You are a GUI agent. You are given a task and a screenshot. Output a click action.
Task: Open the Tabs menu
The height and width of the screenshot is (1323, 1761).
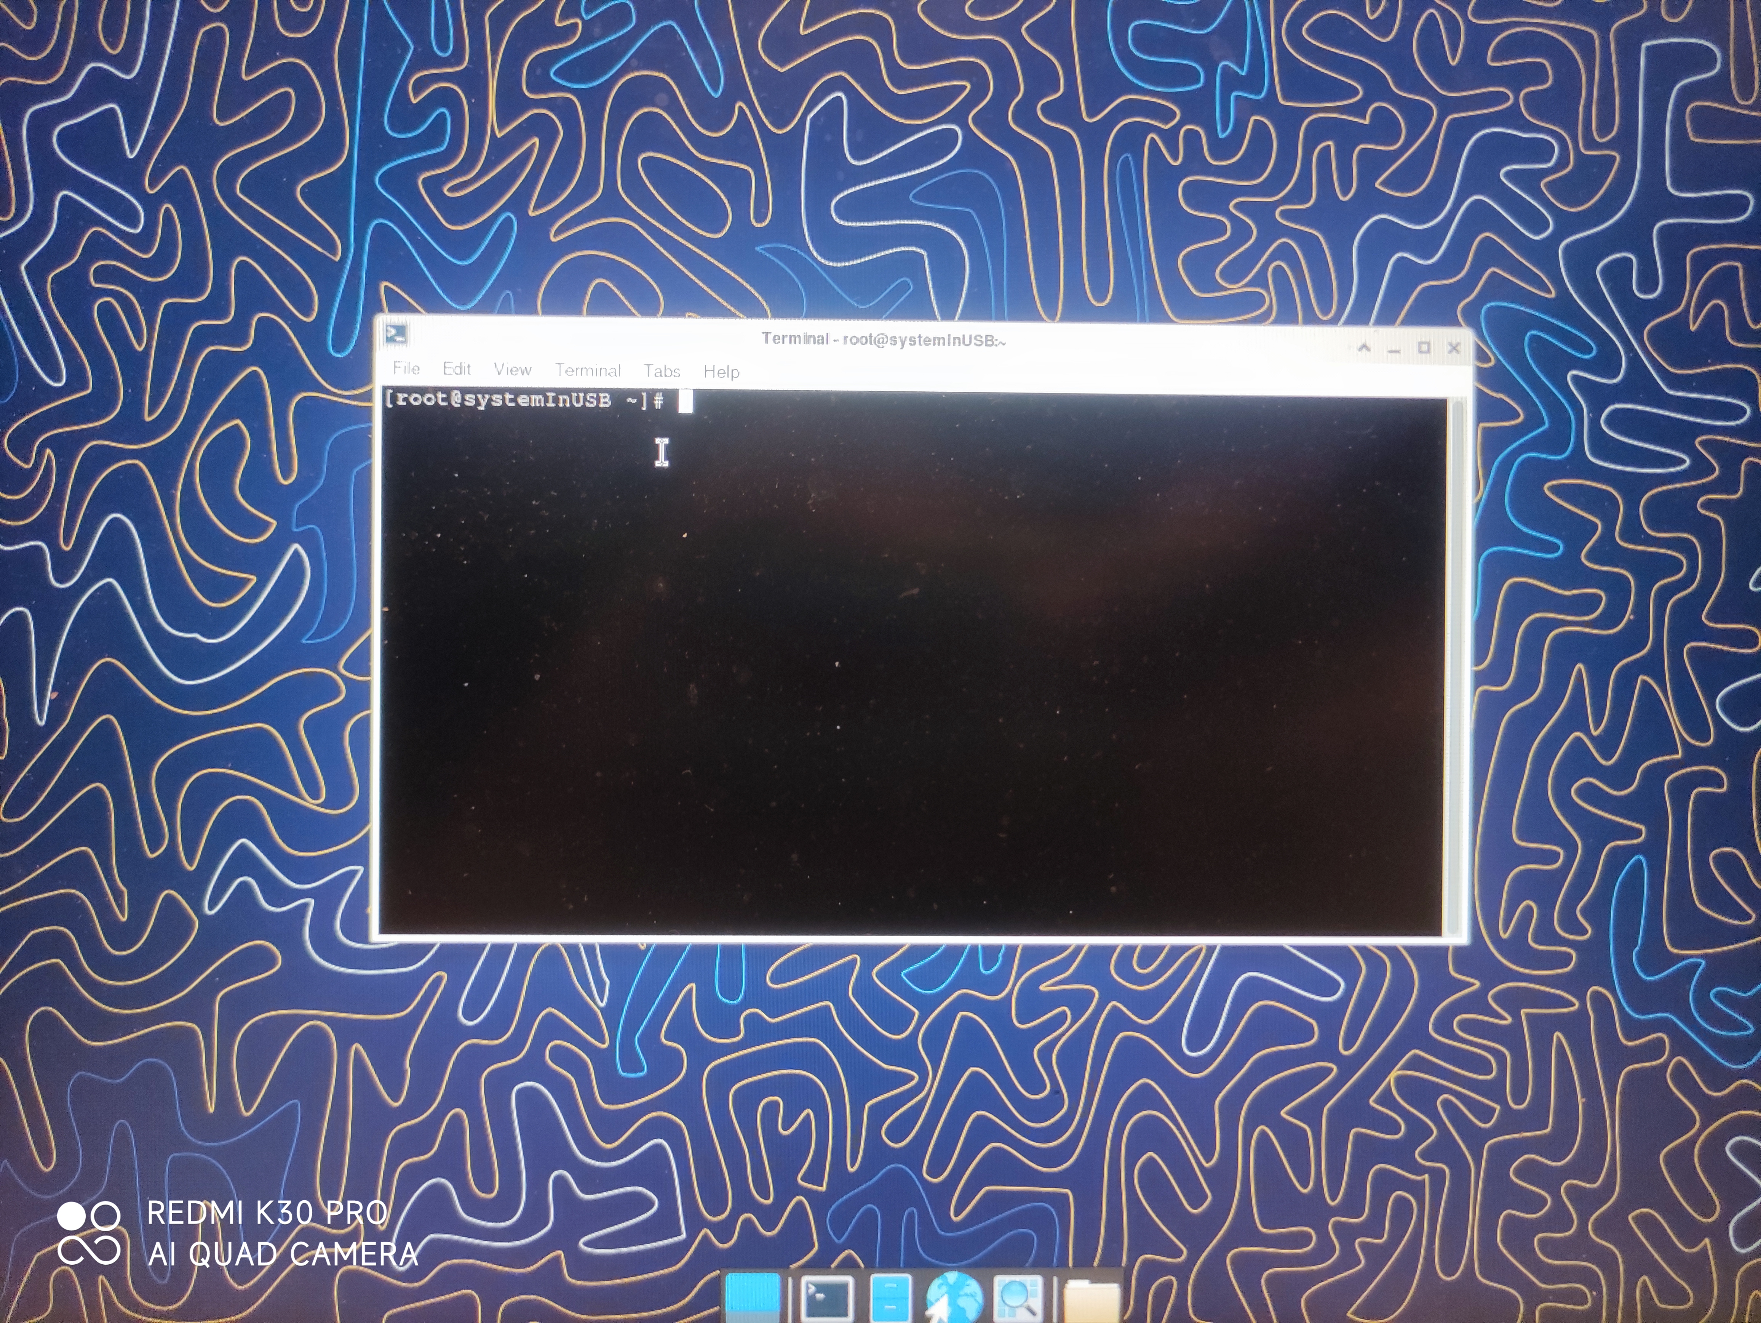[662, 371]
